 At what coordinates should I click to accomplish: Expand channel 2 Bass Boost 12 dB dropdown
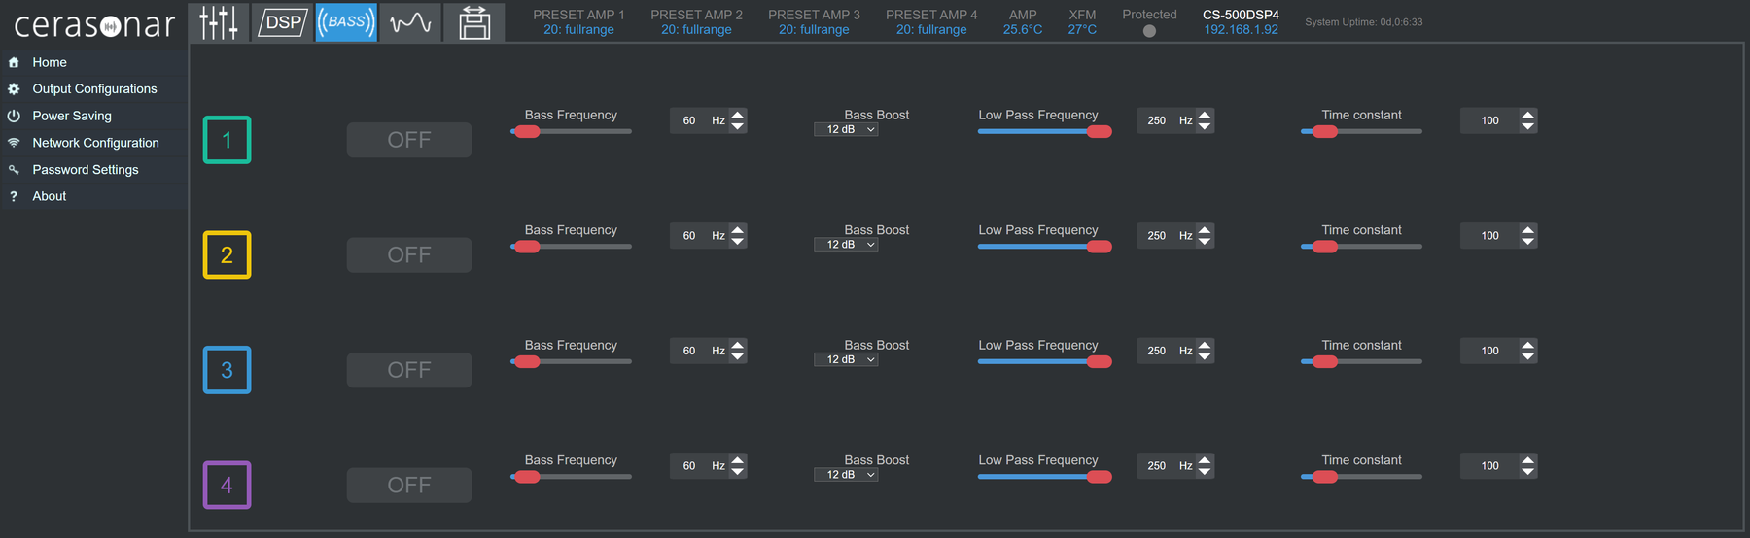pyautogui.click(x=846, y=245)
